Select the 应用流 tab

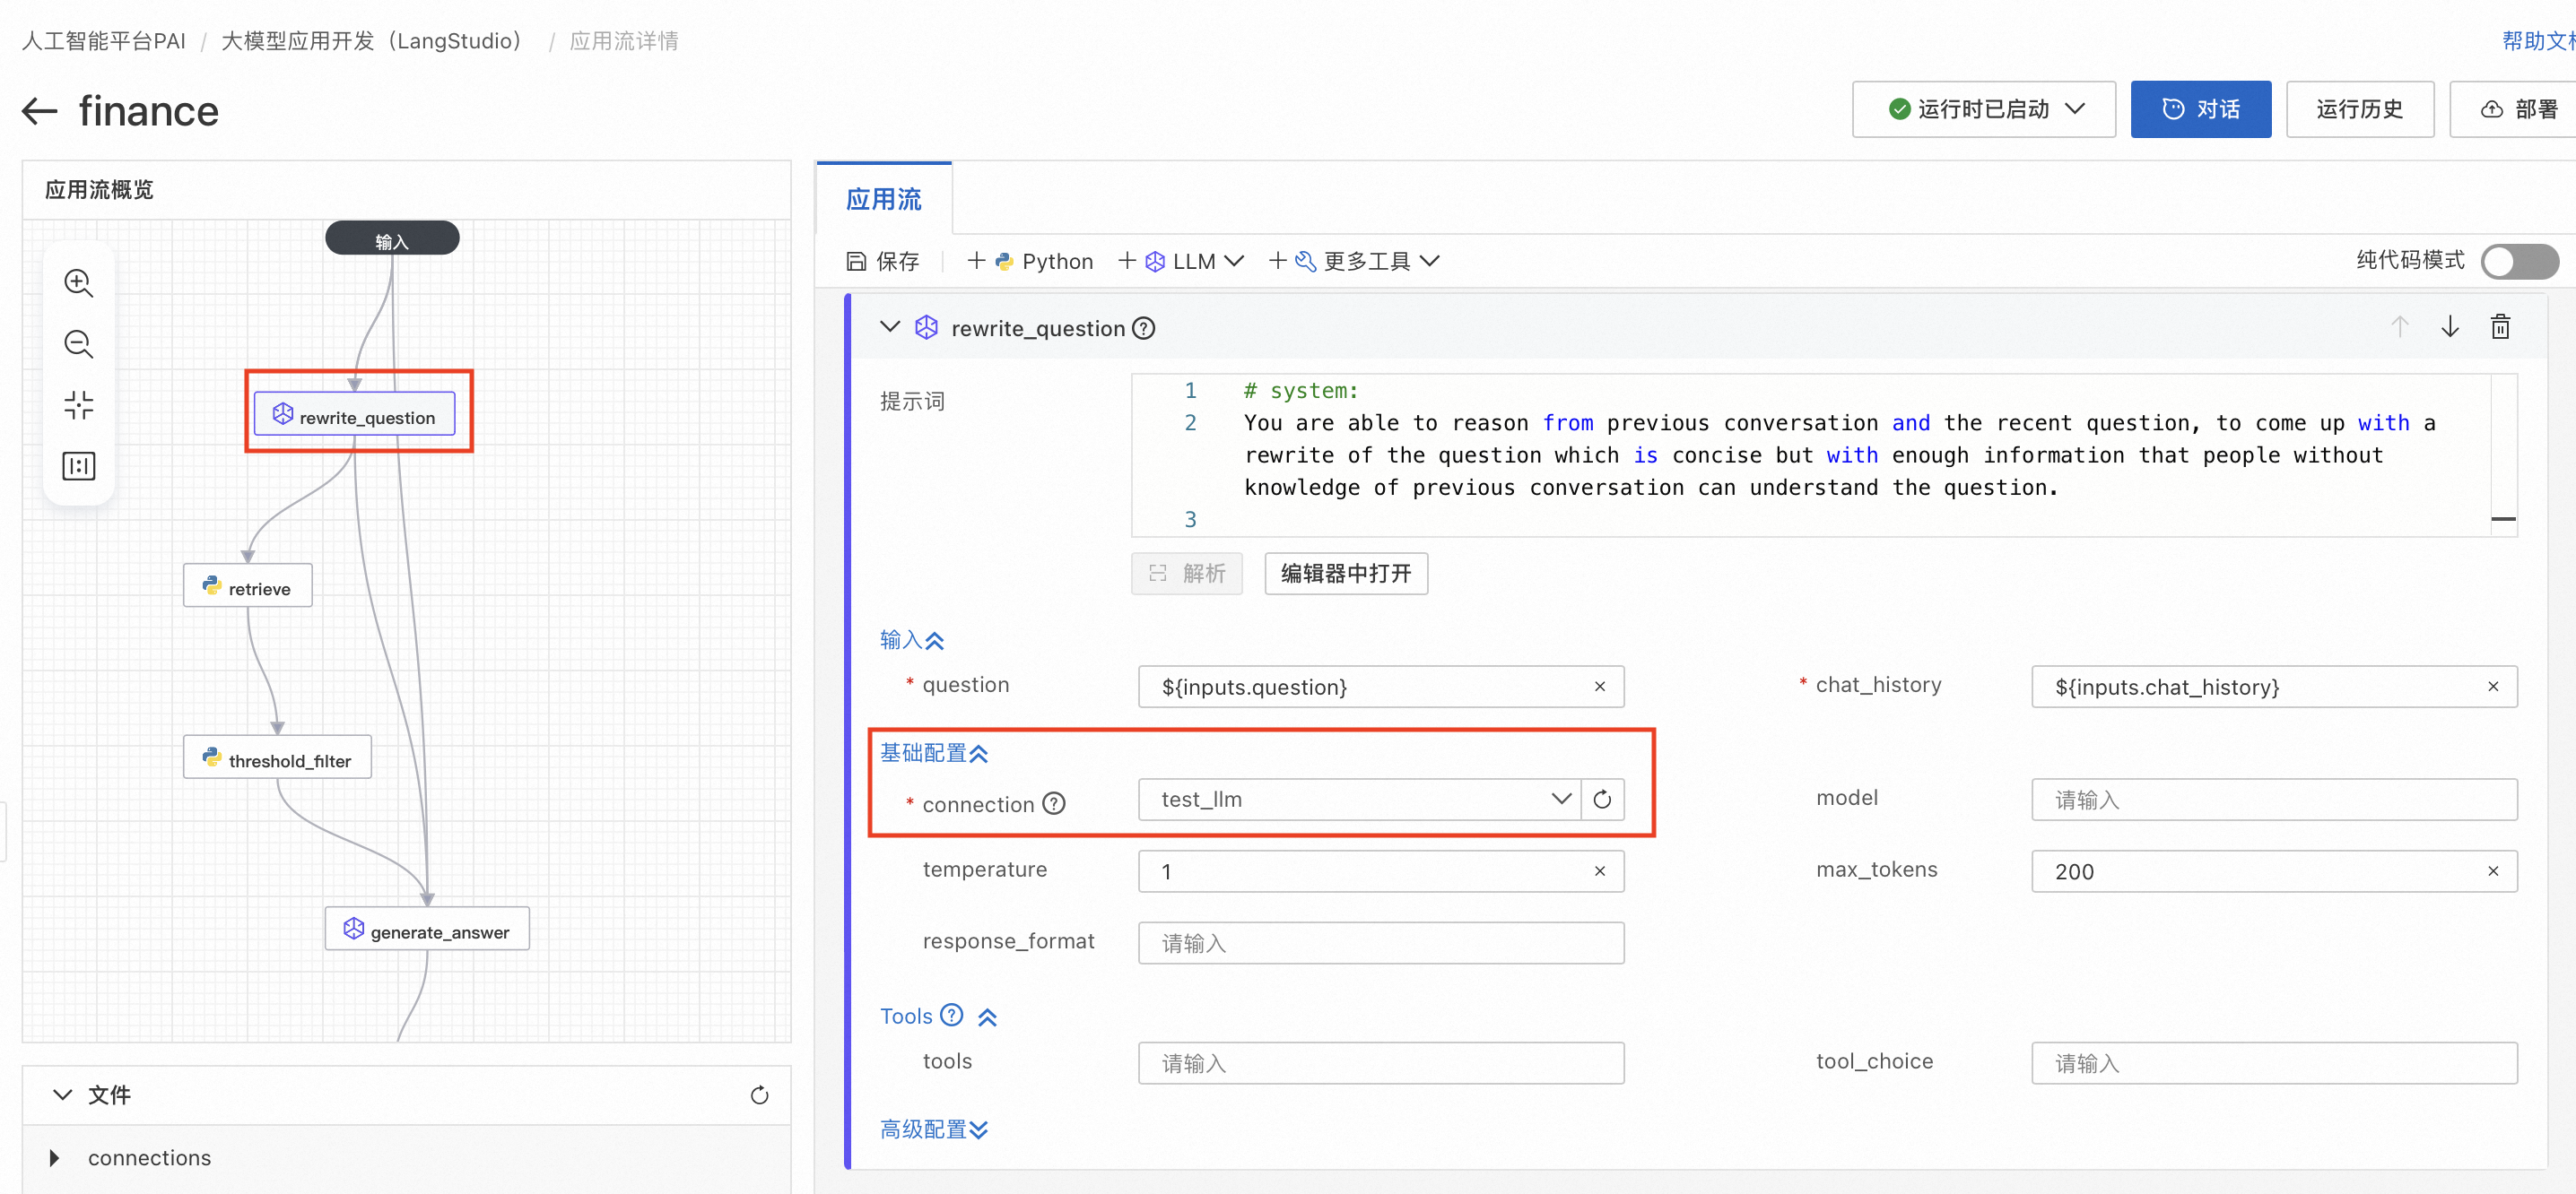tap(883, 200)
